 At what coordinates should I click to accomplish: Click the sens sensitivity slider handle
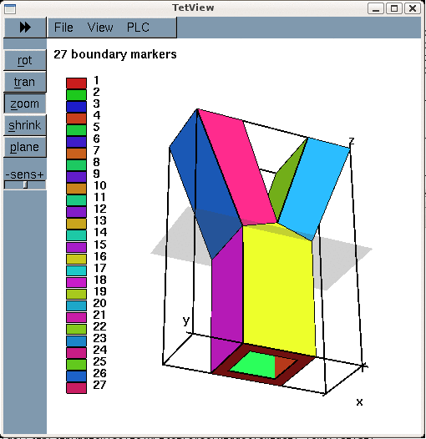tap(26, 184)
